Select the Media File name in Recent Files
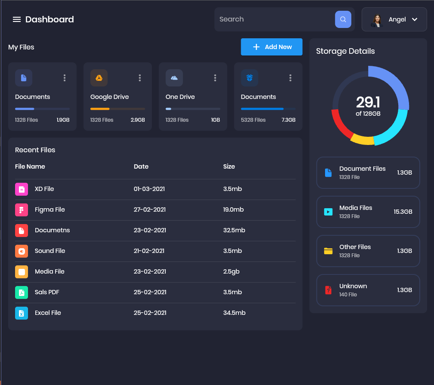This screenshot has height=385, width=434. pos(50,271)
